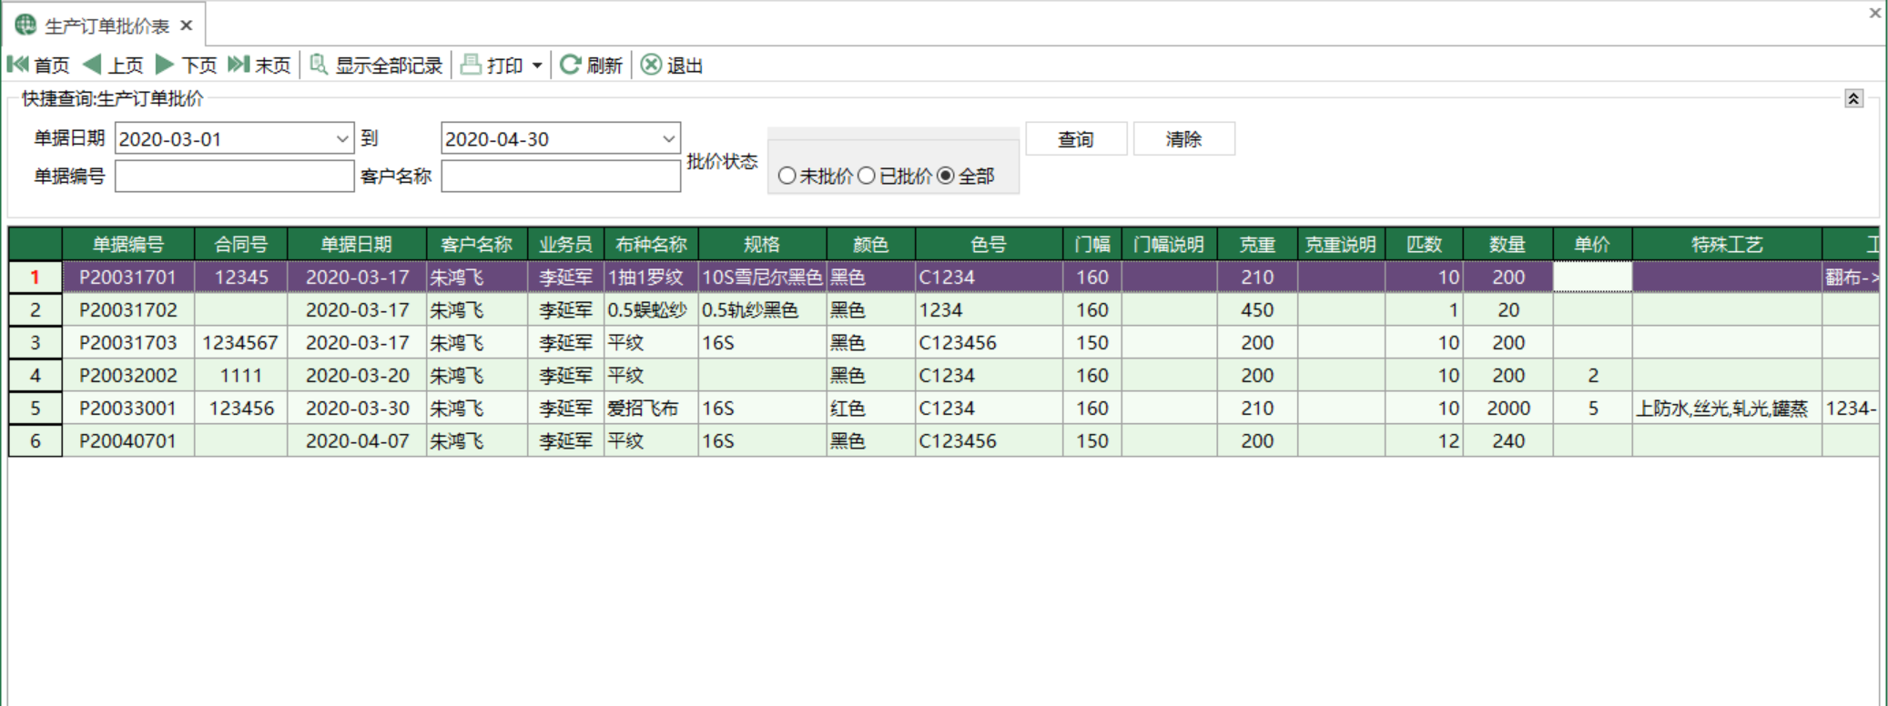
Task: Click the 打印 printer icon
Action: 471,65
